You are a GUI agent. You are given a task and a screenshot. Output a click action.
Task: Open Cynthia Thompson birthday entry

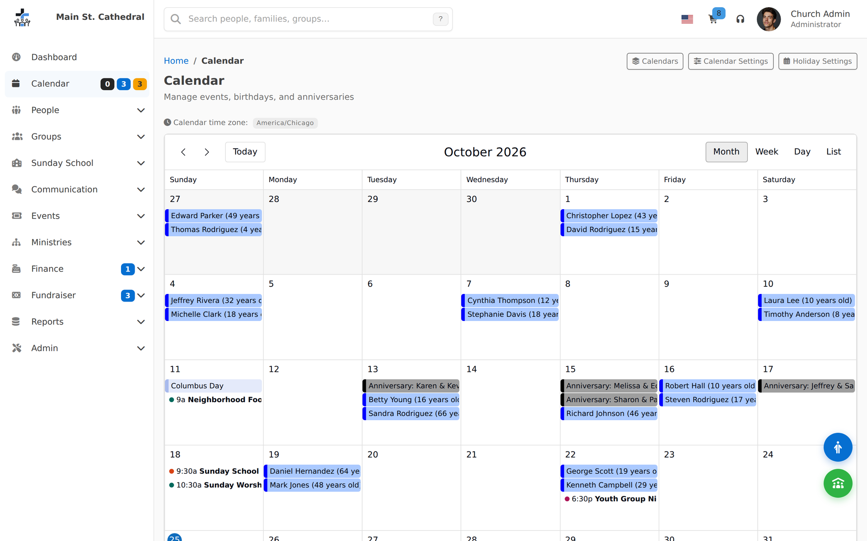pyautogui.click(x=510, y=301)
